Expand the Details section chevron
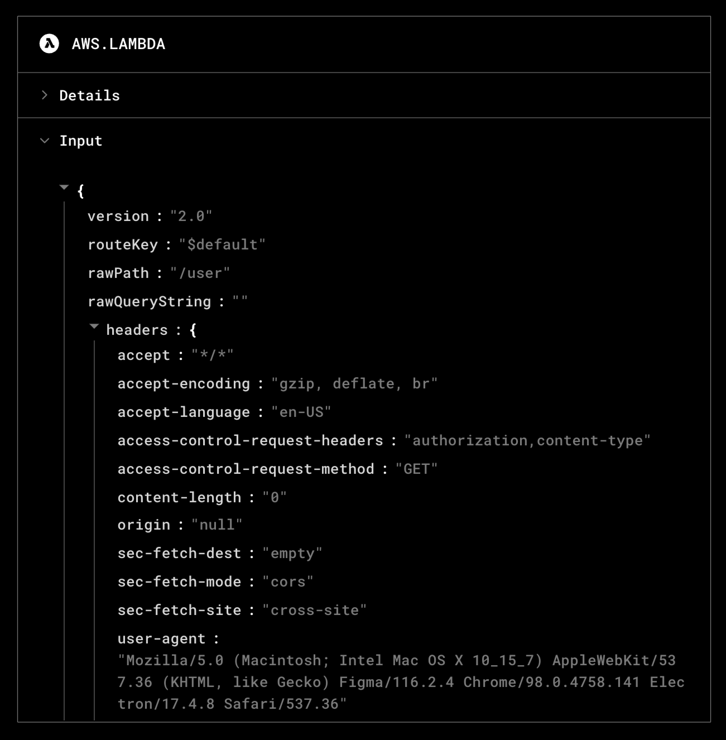Image resolution: width=726 pixels, height=740 pixels. pyautogui.click(x=45, y=95)
